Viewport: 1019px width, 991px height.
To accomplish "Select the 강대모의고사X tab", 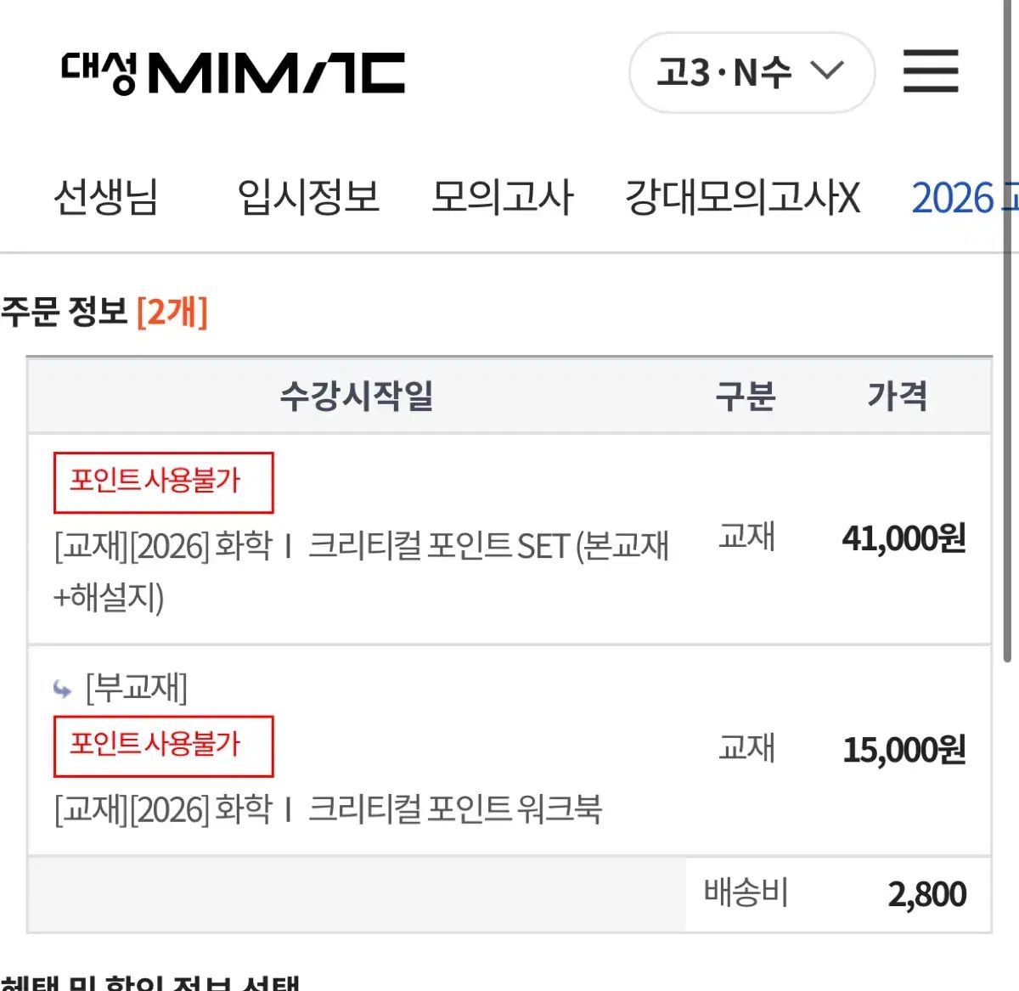I will tap(743, 197).
